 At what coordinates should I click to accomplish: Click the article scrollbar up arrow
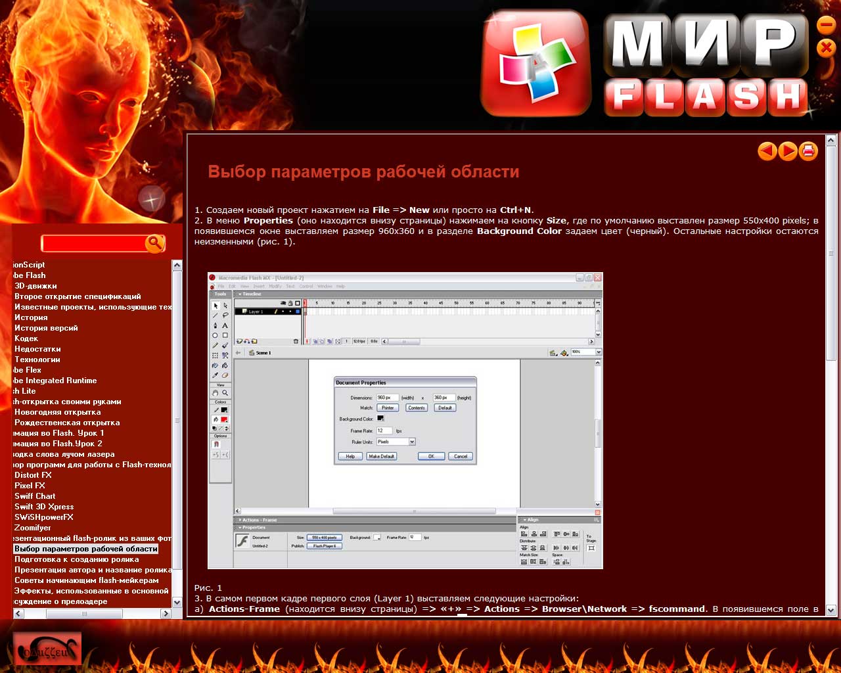[831, 140]
